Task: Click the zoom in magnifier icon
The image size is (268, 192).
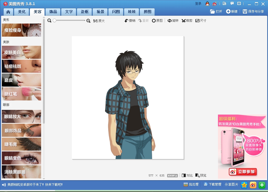Action: 88,21
